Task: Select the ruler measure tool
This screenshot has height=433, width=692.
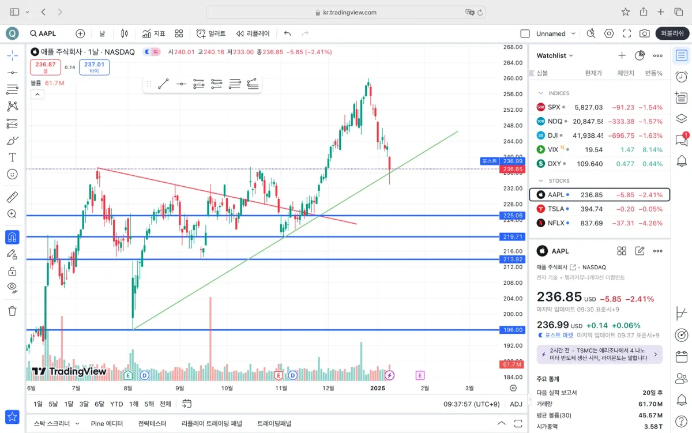Action: 12,197
